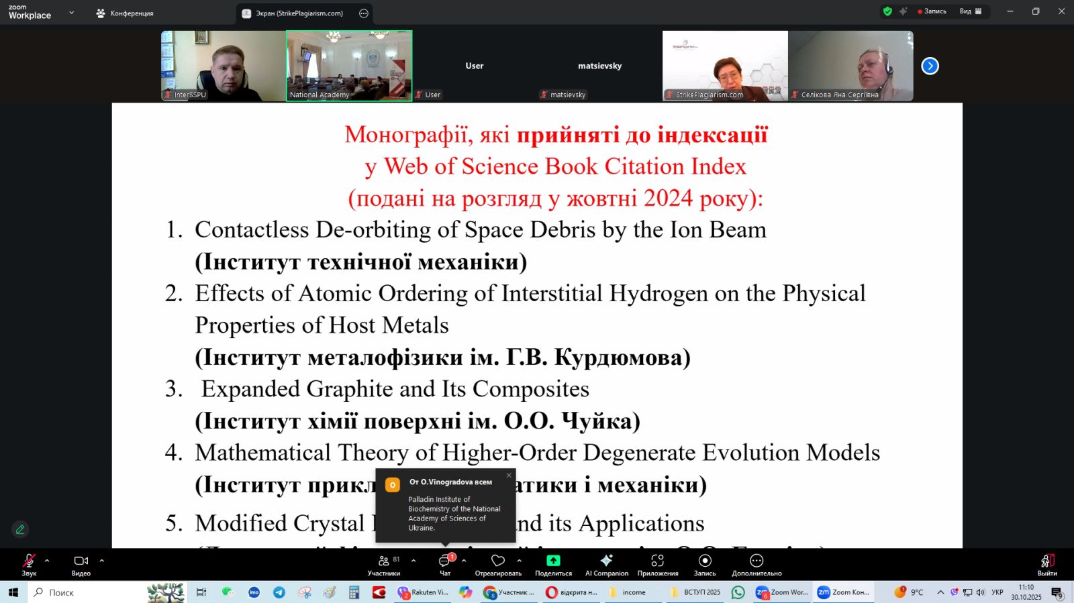Viewport: 1074px width, 603px height.
Task: Open the More options ellipsis in the toolbar
Action: coord(756,561)
